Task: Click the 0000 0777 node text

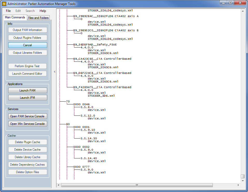Action: (81, 167)
